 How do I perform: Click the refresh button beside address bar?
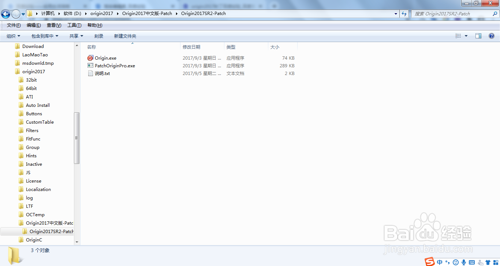(404, 14)
